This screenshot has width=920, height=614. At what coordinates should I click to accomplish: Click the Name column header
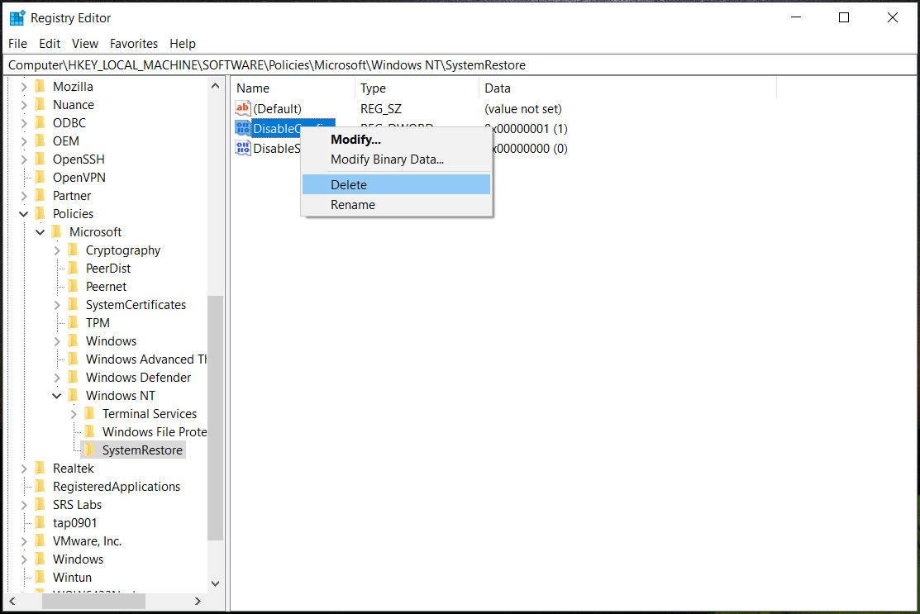(253, 88)
